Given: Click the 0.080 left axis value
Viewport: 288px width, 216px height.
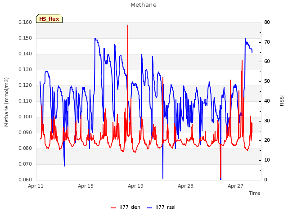Looking at the screenshot, I should point(25,148).
